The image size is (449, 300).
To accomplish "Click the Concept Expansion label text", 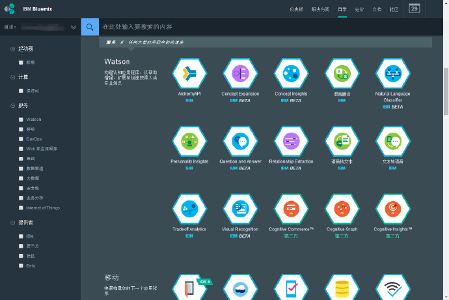I will (240, 94).
